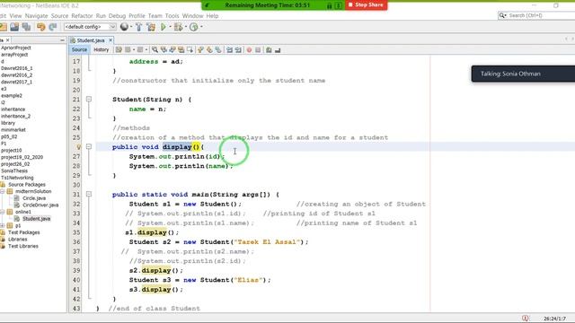575x323 pixels.
Task: Open the dropdown arrow beside Debug icon
Action: click(186, 27)
